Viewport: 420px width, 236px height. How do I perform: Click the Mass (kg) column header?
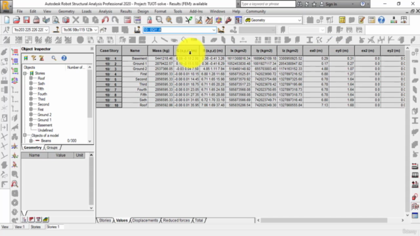161,50
